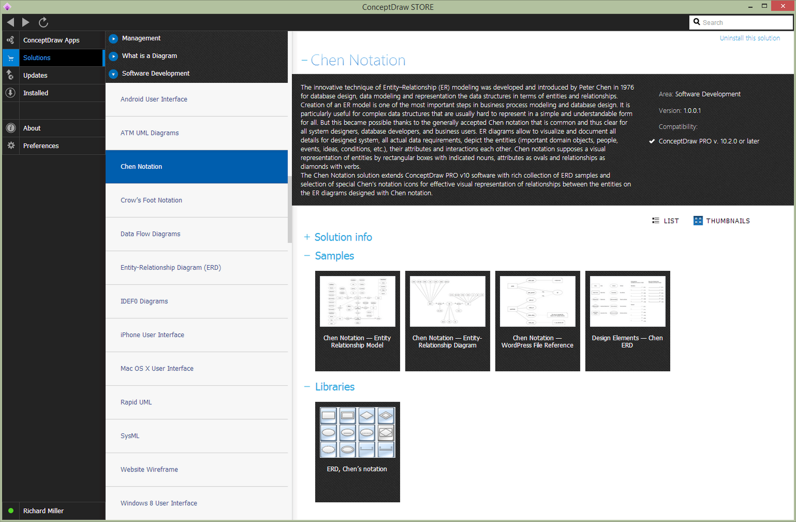This screenshot has height=522, width=796.
Task: Select the Solutions menu item
Action: point(37,58)
